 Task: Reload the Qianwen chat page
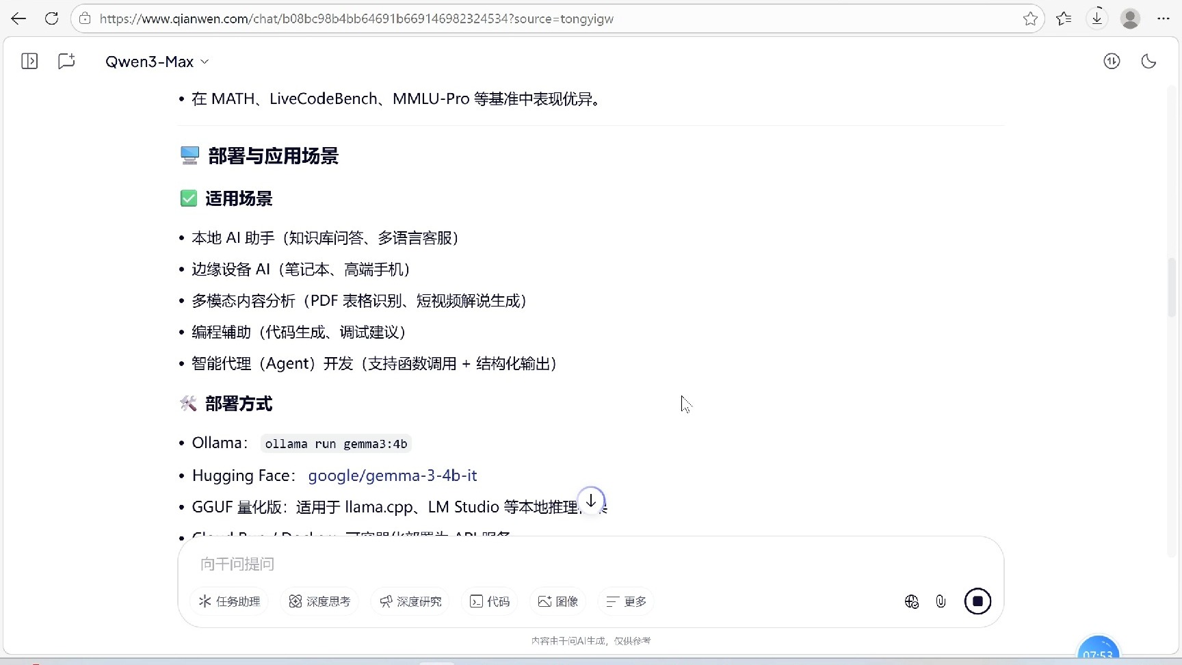click(51, 18)
